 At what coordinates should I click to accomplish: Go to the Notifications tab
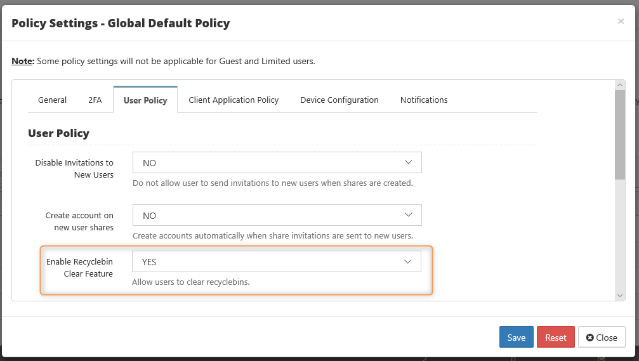click(x=424, y=100)
